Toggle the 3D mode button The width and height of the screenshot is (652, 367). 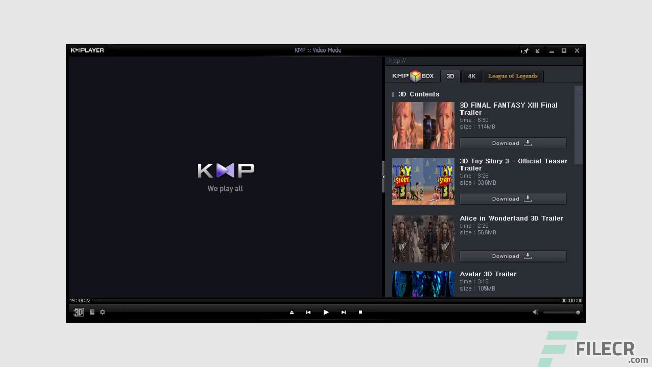78,312
